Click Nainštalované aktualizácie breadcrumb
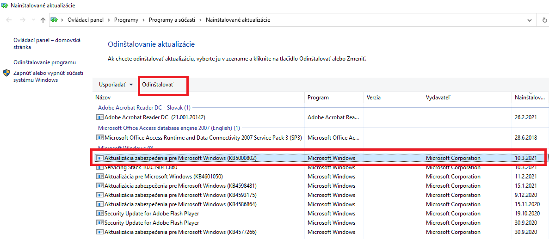Image resolution: width=549 pixels, height=239 pixels. coord(238,20)
